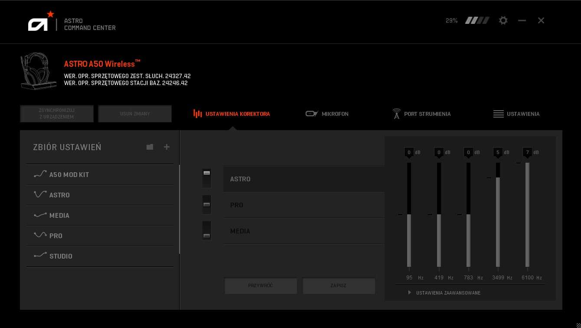Click the Przywróć button
This screenshot has width=581, height=328.
point(261,286)
